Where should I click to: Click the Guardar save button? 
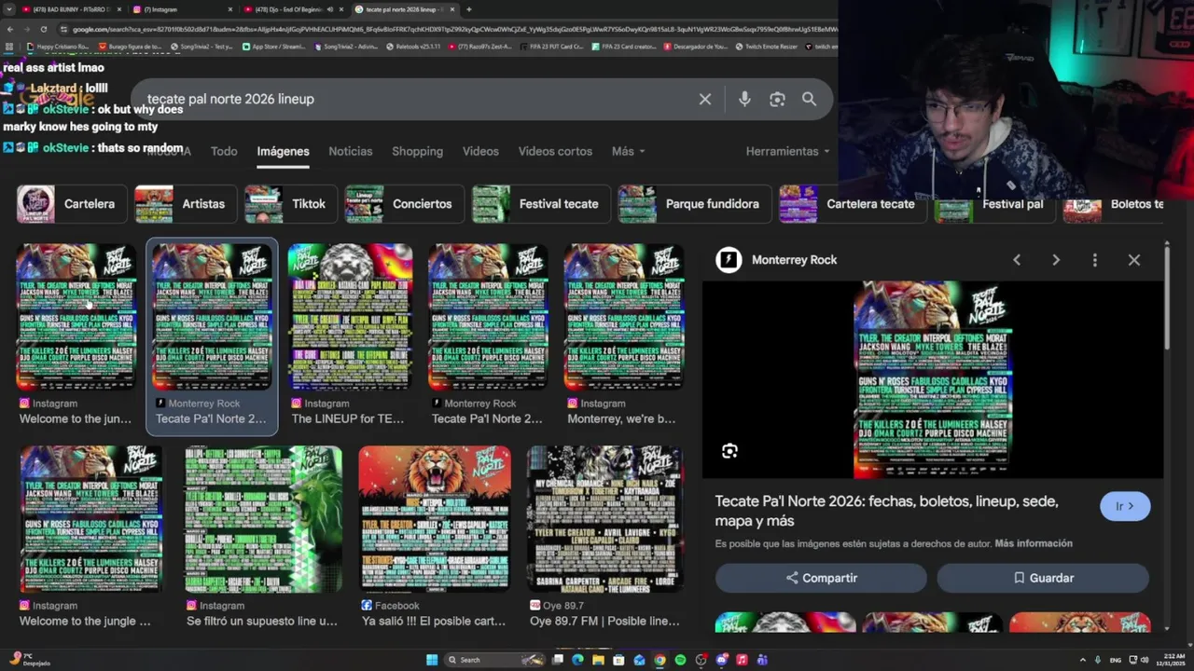(x=1043, y=578)
